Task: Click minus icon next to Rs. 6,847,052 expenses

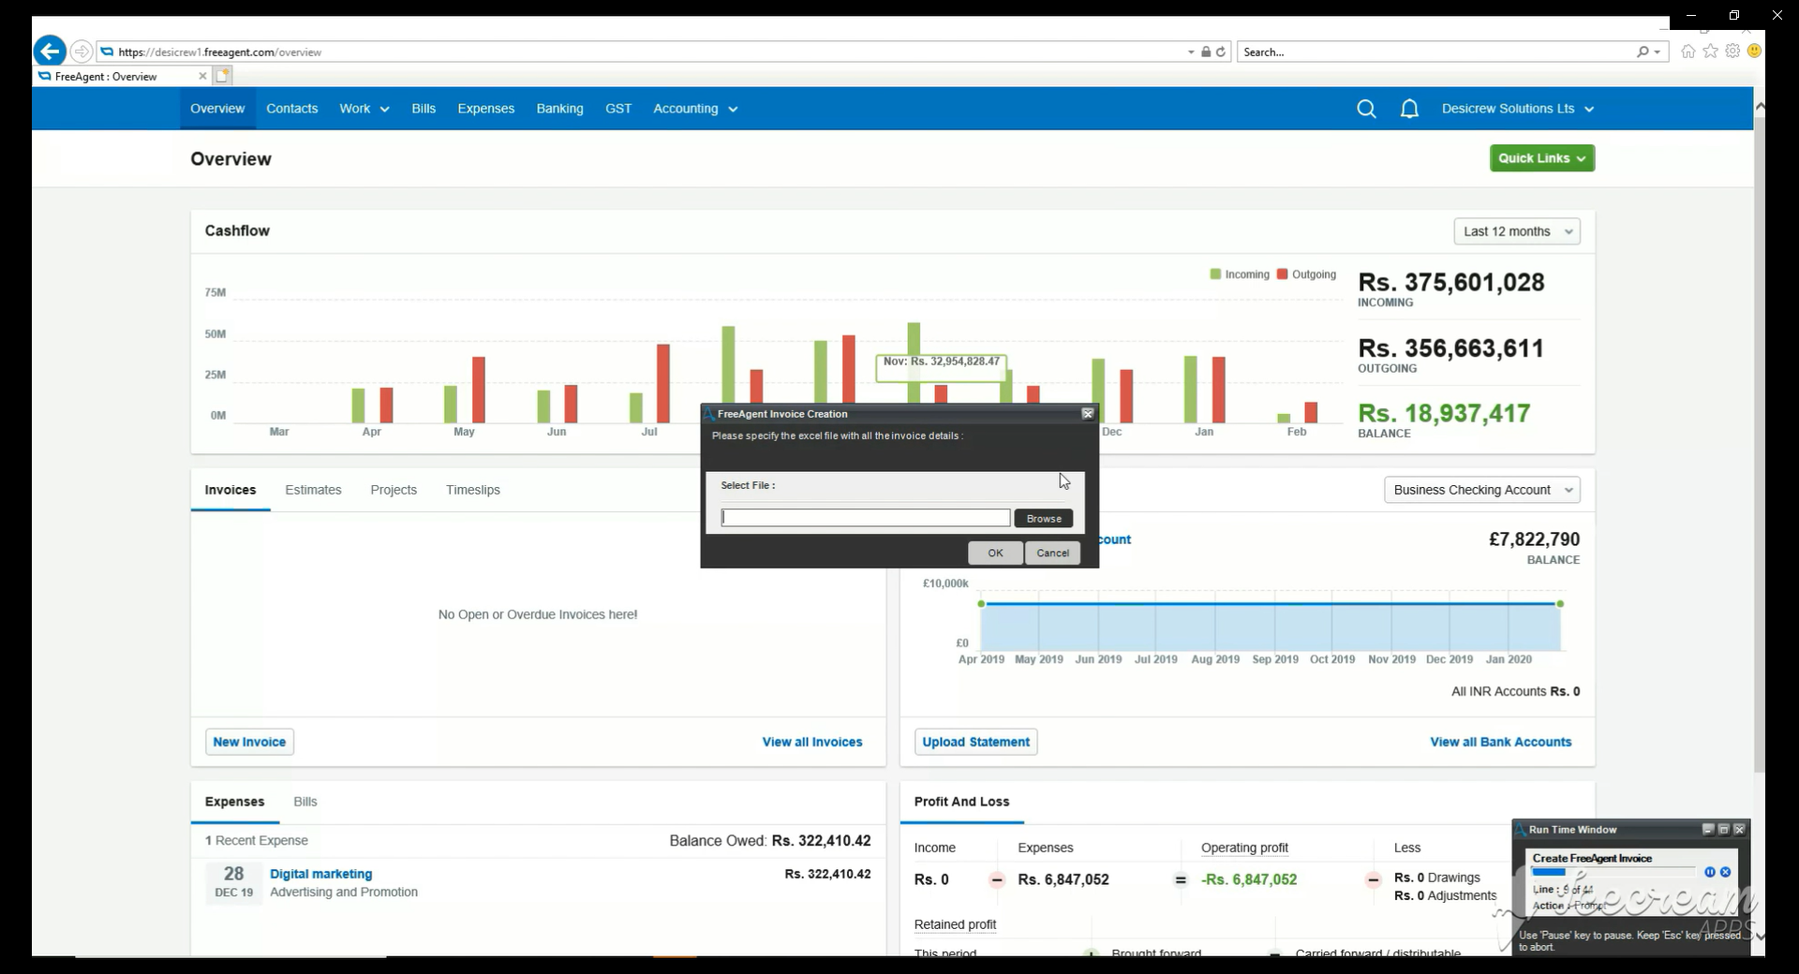Action: tap(997, 879)
